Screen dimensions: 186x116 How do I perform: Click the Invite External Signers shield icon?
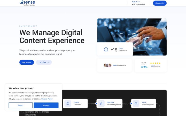[x=136, y=103]
